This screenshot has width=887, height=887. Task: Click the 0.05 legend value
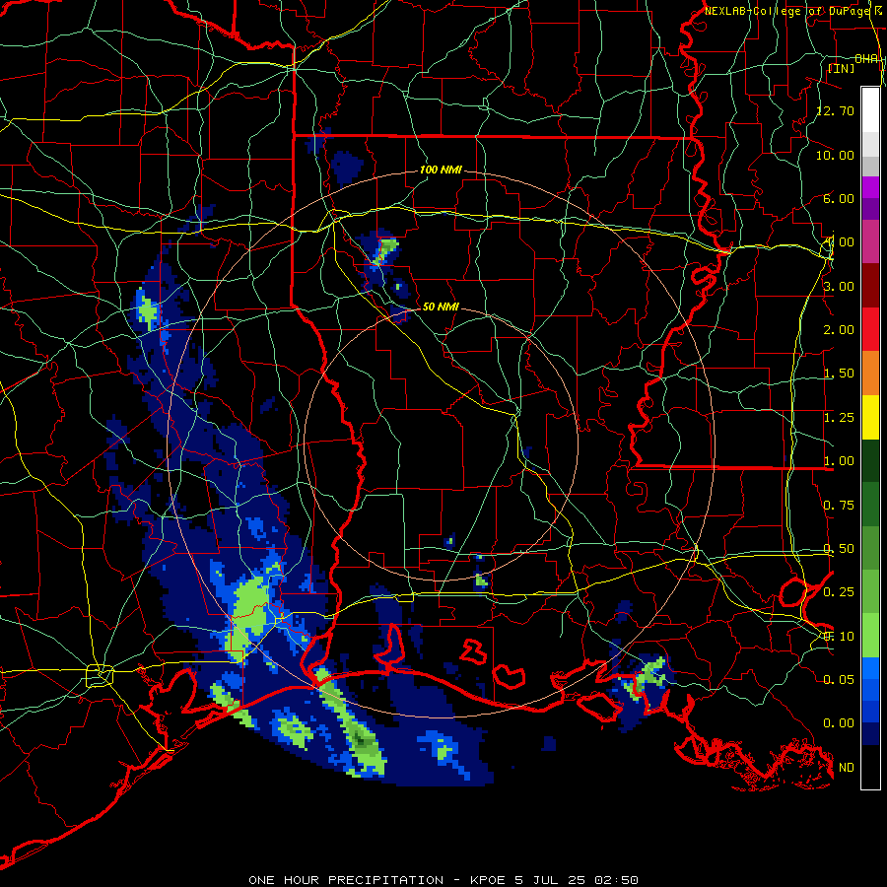(x=839, y=679)
